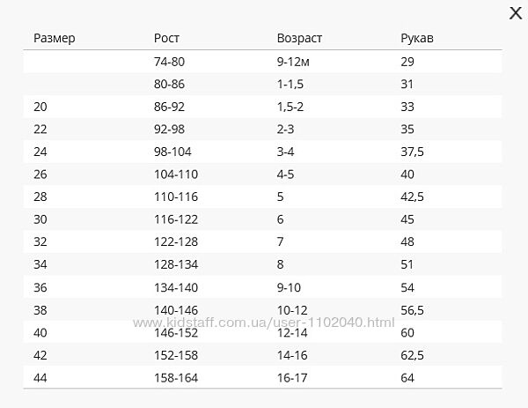Click the 116-122 height cell
Viewport: 528px width, 408px height.
tap(176, 219)
